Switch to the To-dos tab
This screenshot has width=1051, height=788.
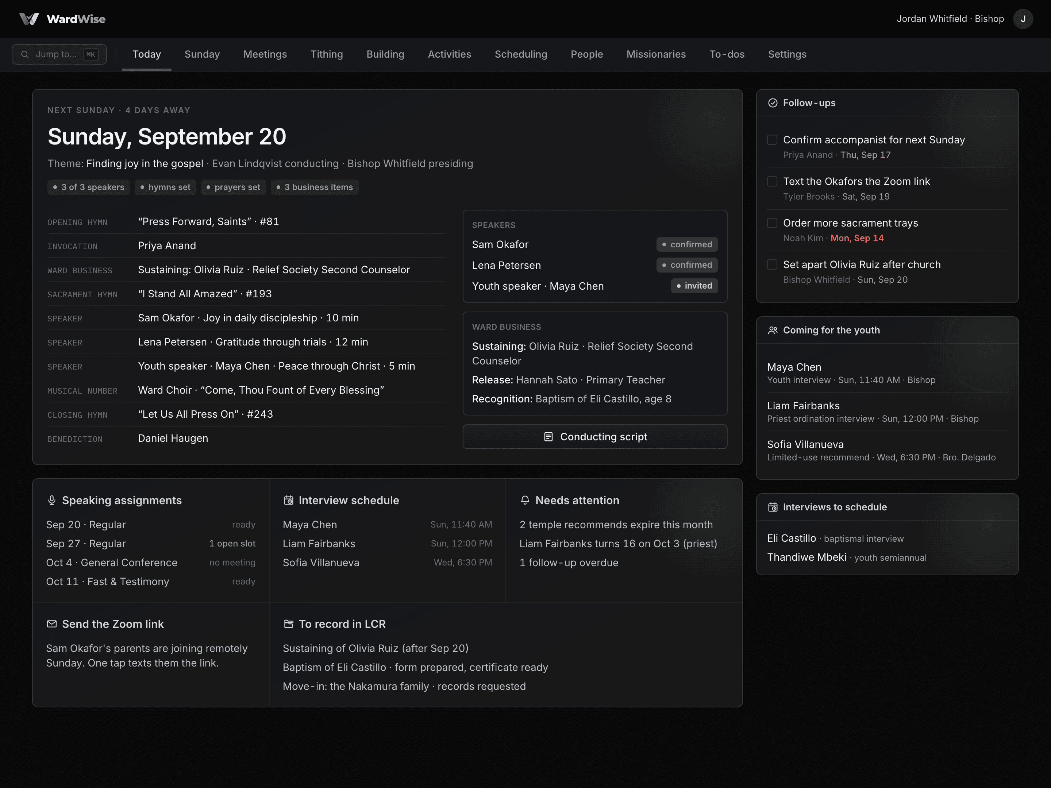[x=727, y=54]
